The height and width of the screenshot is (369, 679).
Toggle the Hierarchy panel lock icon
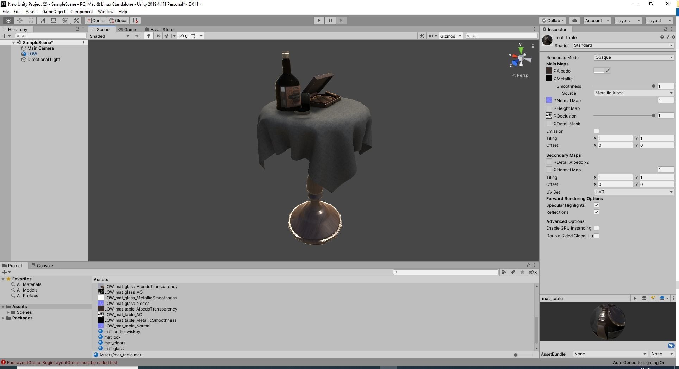coord(77,29)
